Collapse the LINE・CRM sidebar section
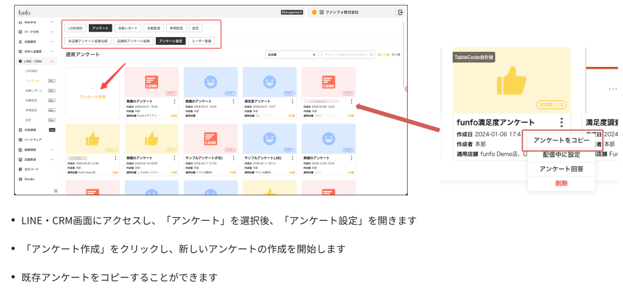The width and height of the screenshot is (623, 289). (x=52, y=61)
